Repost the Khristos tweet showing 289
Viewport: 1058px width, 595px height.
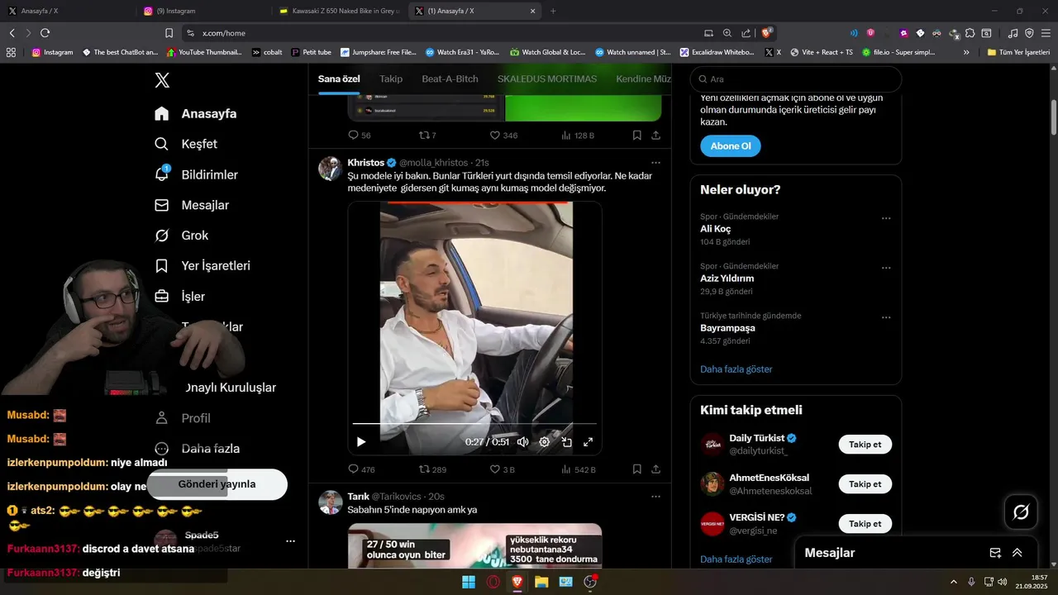(x=432, y=469)
